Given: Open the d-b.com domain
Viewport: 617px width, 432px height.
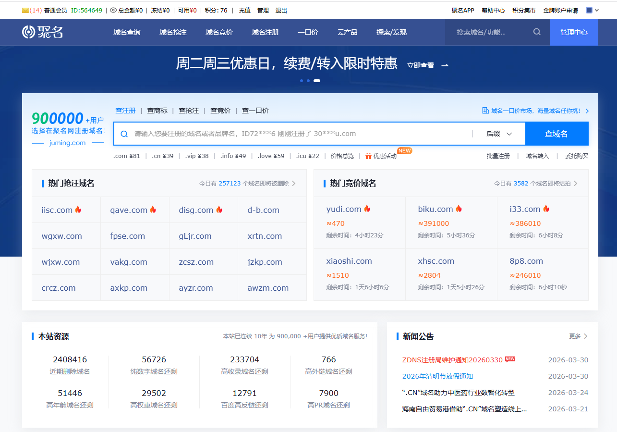Looking at the screenshot, I should tap(263, 210).
